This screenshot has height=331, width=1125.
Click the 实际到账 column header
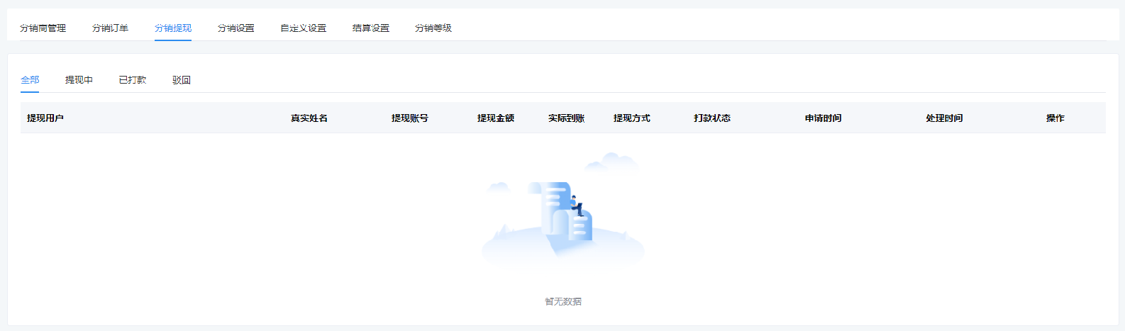[566, 118]
